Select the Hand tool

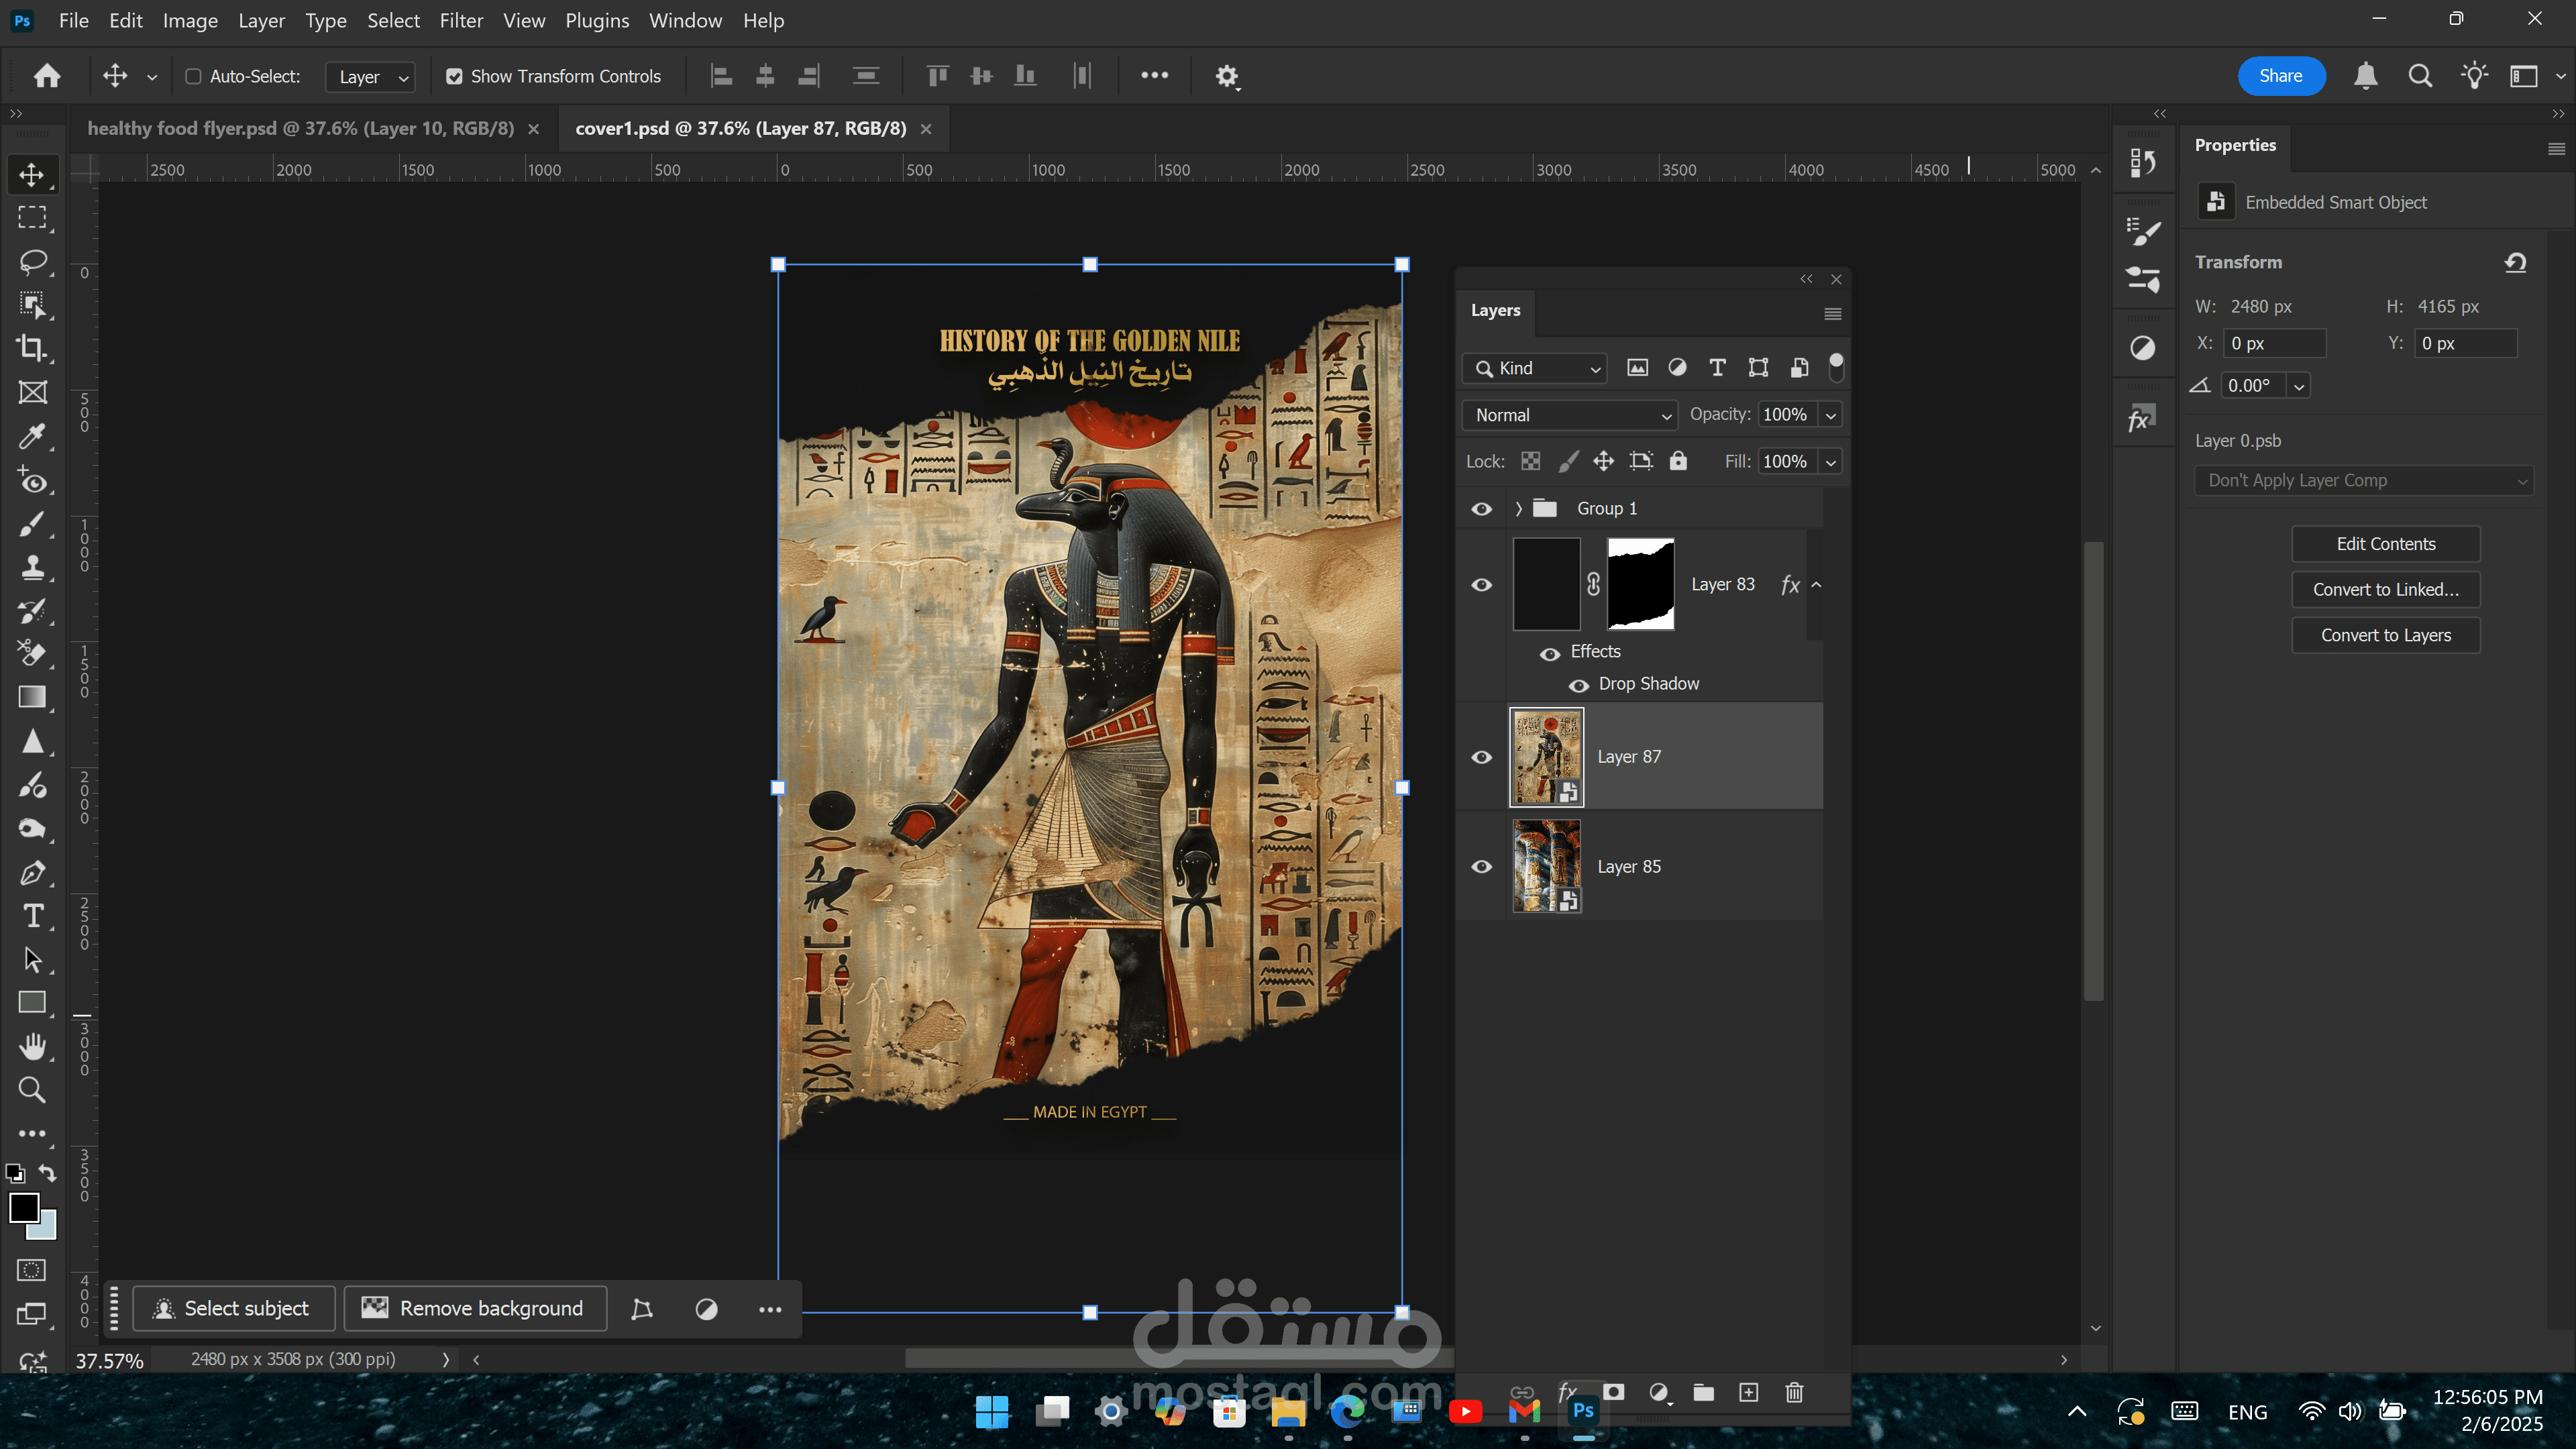click(x=32, y=1046)
